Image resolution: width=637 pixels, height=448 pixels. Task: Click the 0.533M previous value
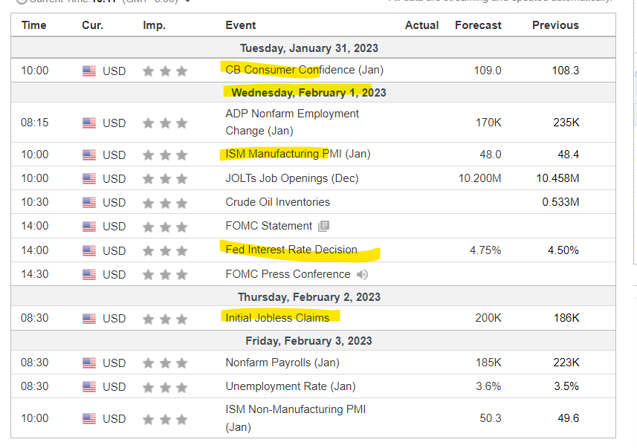560,202
